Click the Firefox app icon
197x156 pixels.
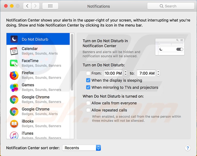pos(14,75)
